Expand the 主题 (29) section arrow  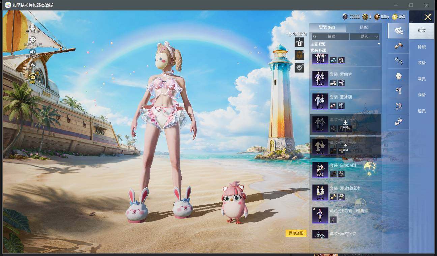point(379,44)
